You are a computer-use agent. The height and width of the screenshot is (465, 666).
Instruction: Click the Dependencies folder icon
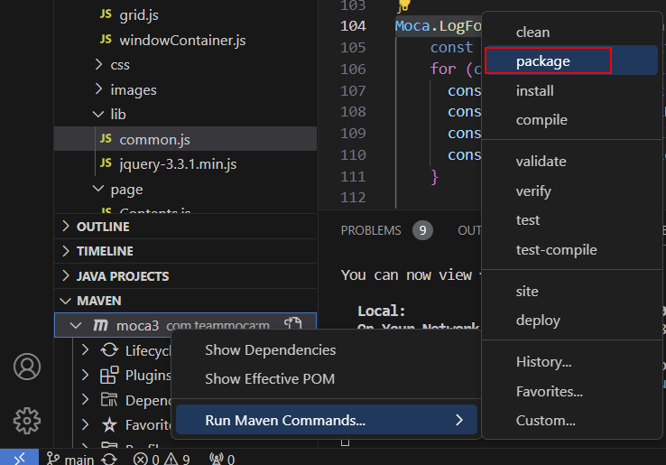click(109, 400)
